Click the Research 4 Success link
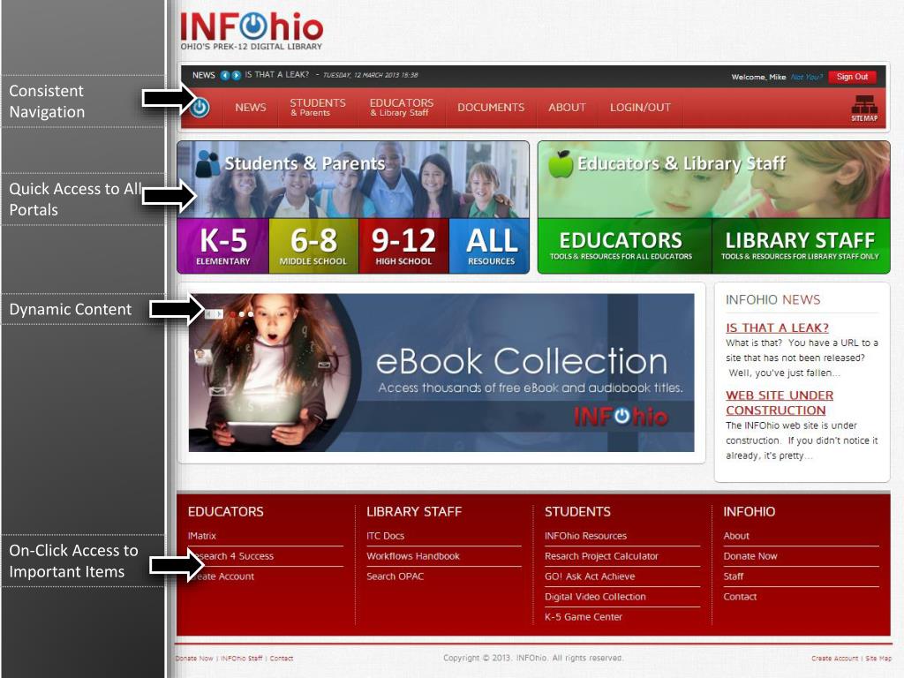904x678 pixels. coord(230,556)
